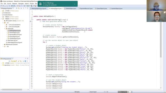Expand JRE System Library node

point(3,21)
